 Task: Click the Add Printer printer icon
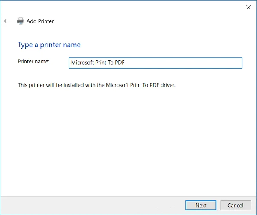[x=21, y=21]
